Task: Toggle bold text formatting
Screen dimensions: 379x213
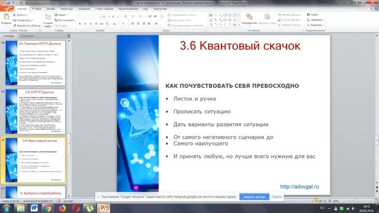Action: pyautogui.click(x=80, y=24)
